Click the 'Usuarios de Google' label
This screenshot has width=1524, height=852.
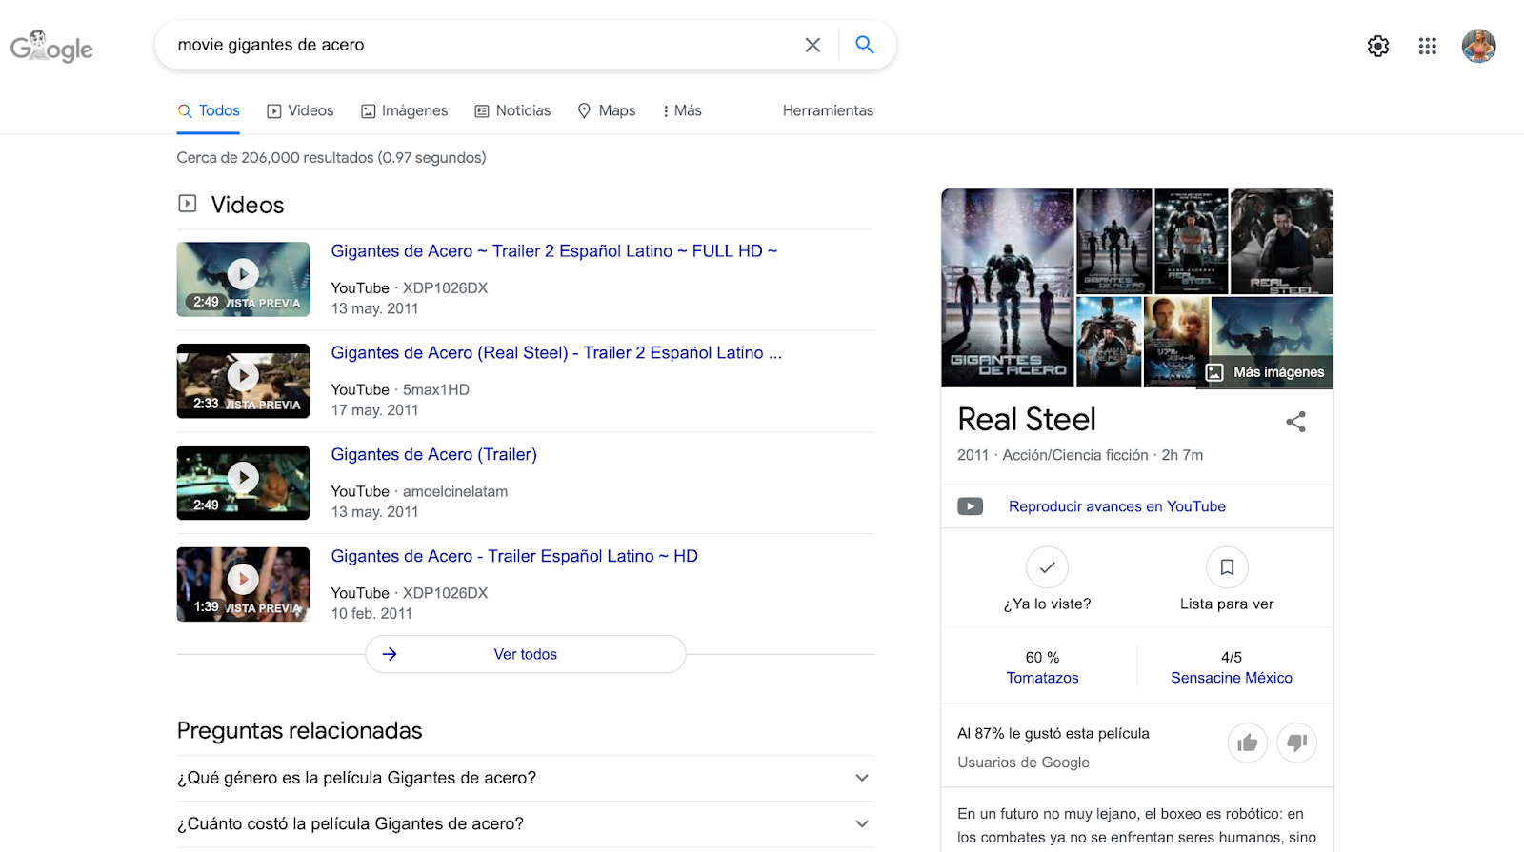tap(1023, 763)
